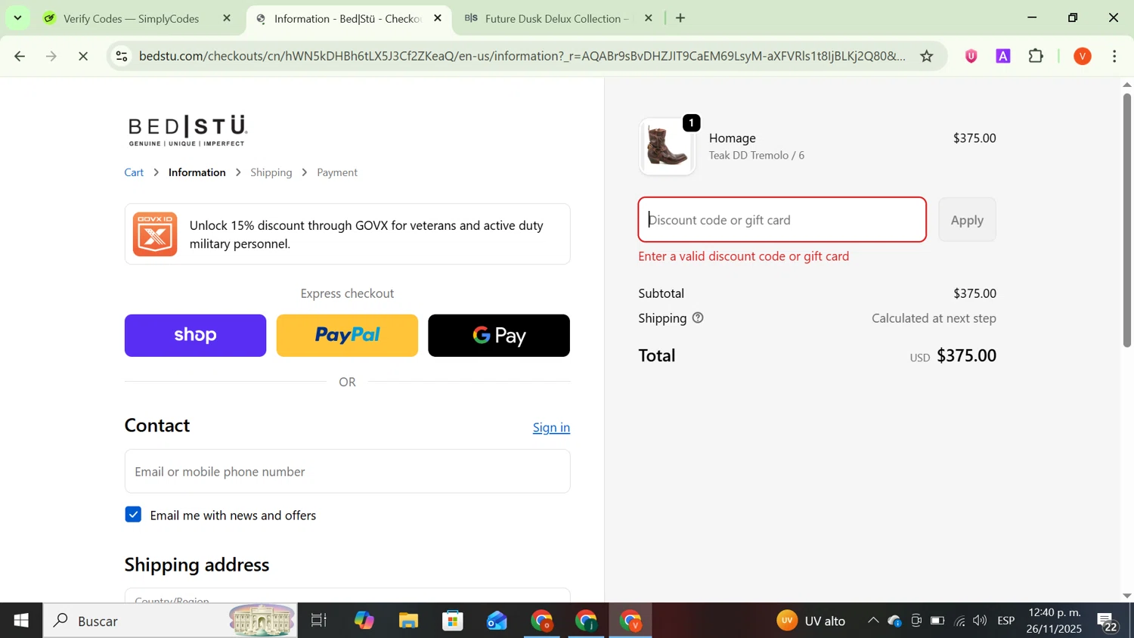The height and width of the screenshot is (638, 1134).
Task: Switch to the active Chrome taskbar window
Action: (631, 621)
